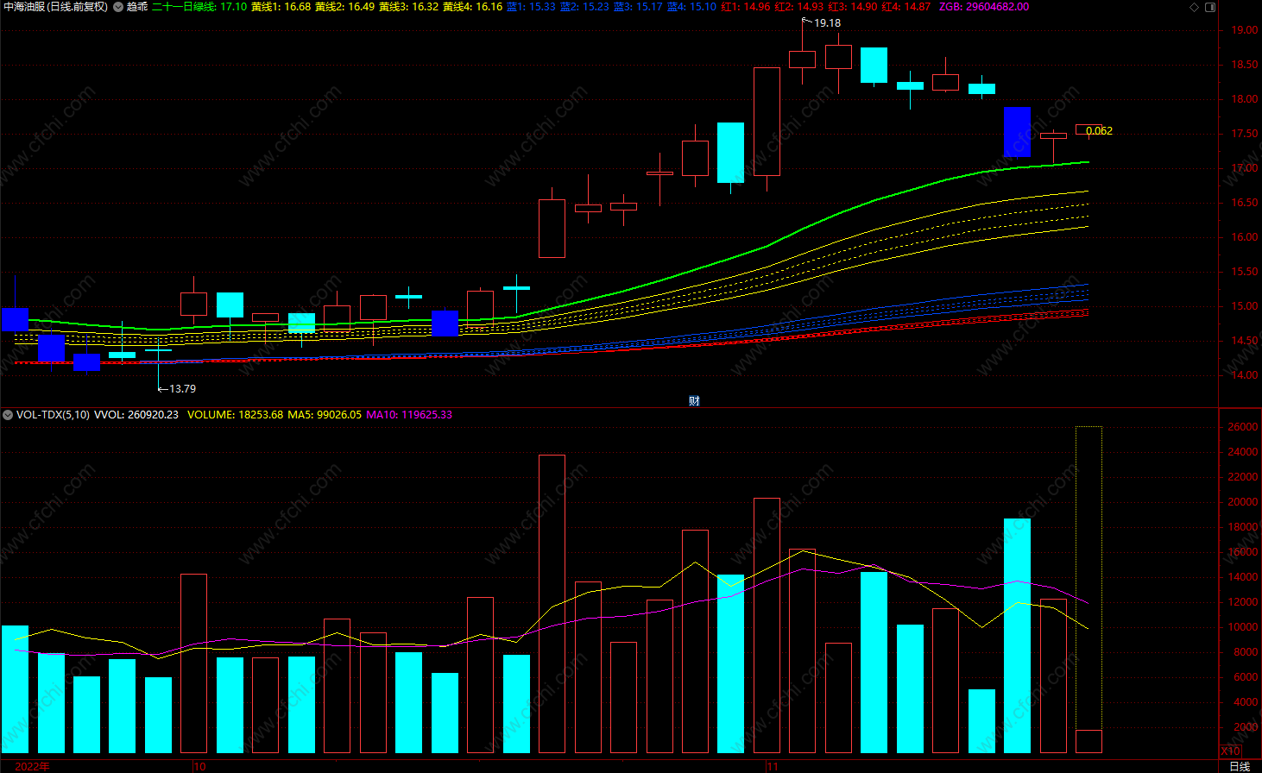Click the 13.79 low price label
1262x773 pixels.
(182, 389)
